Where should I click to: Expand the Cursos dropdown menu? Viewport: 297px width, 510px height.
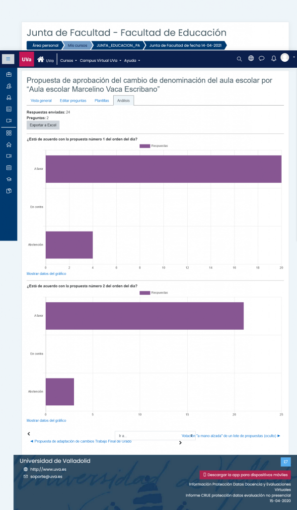click(x=69, y=60)
